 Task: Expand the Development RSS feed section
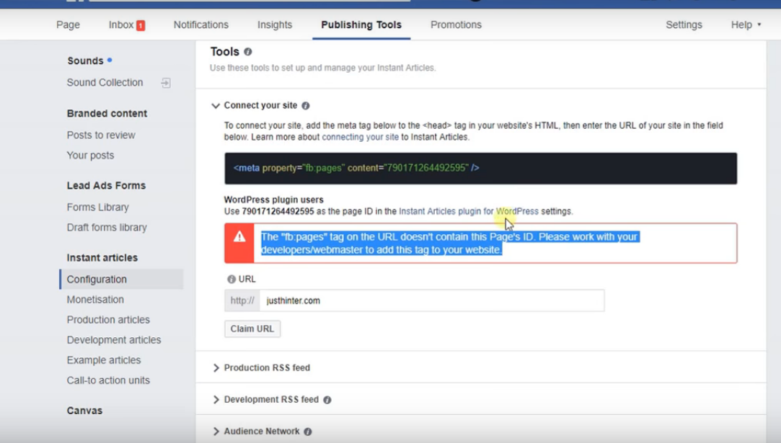pyautogui.click(x=216, y=400)
